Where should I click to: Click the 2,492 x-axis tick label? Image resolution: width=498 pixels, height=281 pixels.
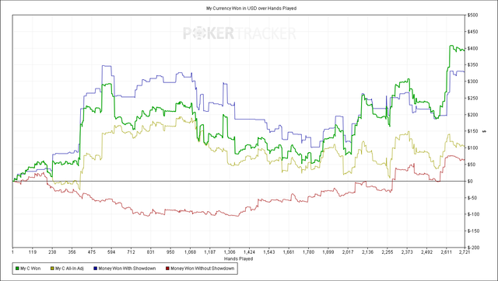[426, 252]
